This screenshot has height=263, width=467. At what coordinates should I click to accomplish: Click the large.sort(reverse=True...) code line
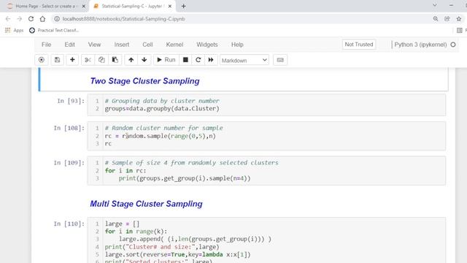[178, 254]
